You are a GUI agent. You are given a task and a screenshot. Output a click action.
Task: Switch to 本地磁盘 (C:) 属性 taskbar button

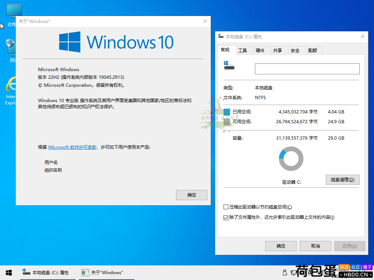[x=48, y=273]
